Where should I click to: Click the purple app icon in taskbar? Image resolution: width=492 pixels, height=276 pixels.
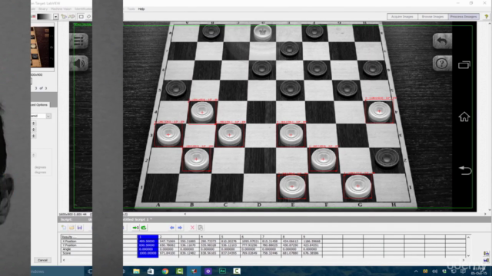[208, 271]
